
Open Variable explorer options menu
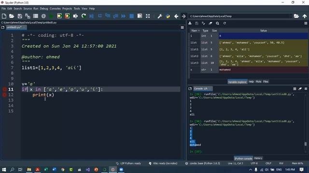pyautogui.click(x=306, y=23)
